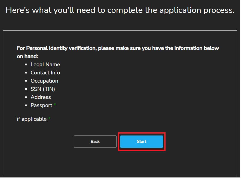
Task: Select the Contact Info list item
Action: (45, 73)
